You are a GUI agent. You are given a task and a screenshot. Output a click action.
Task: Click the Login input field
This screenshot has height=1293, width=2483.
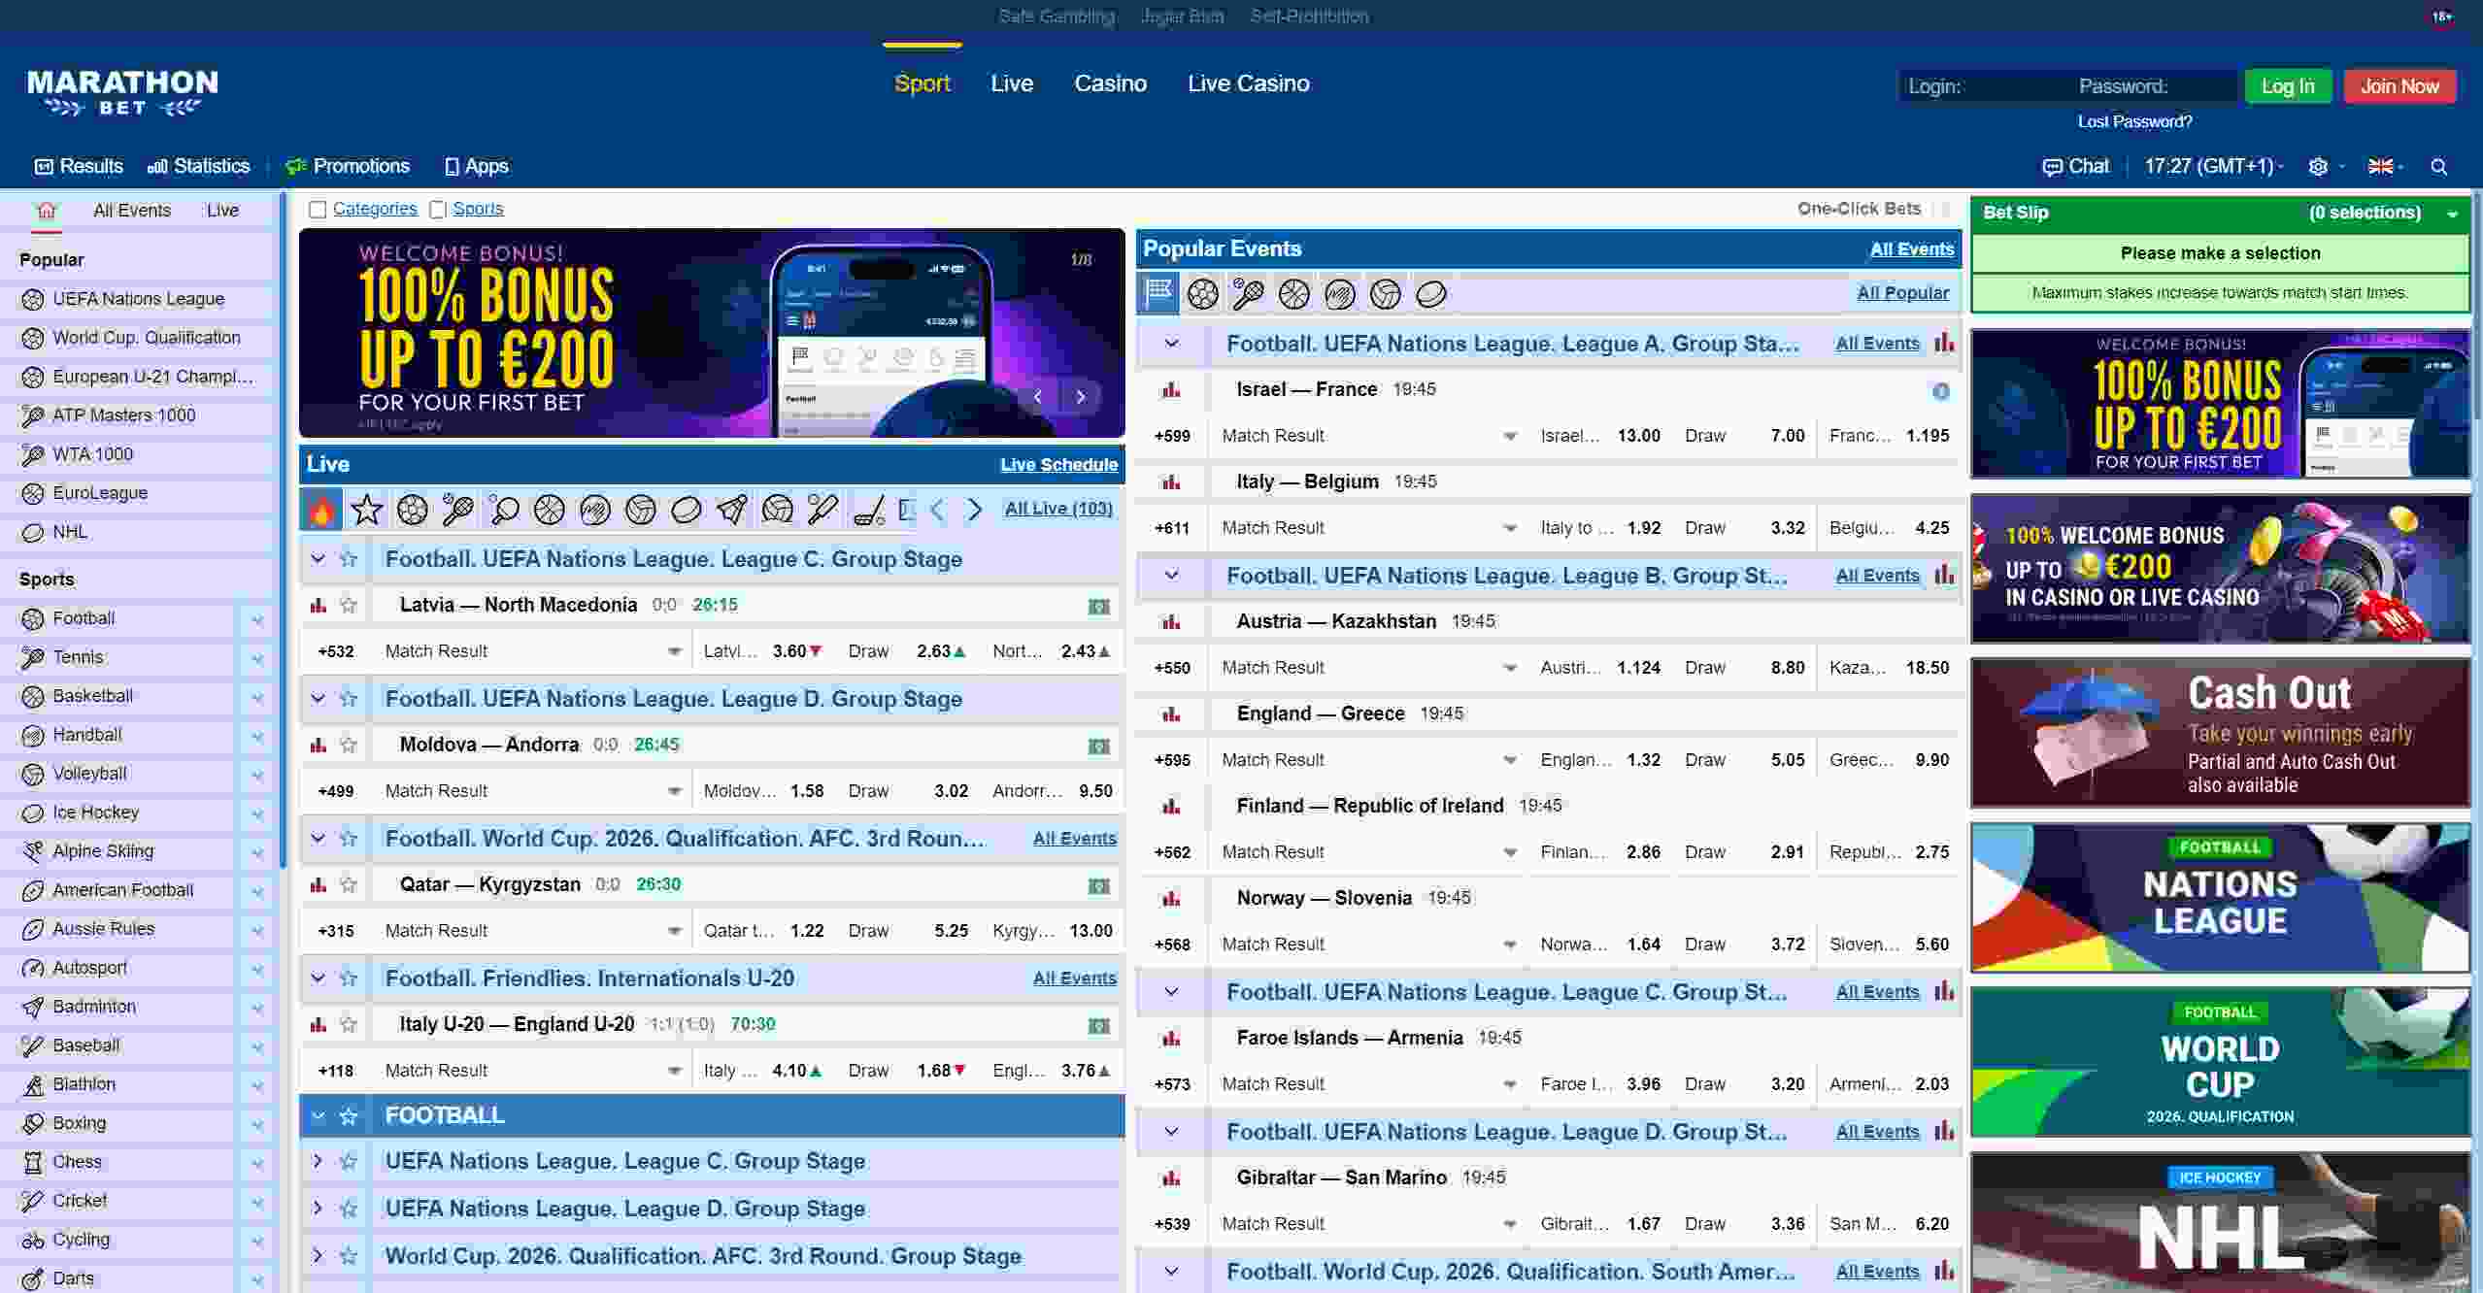(1984, 86)
